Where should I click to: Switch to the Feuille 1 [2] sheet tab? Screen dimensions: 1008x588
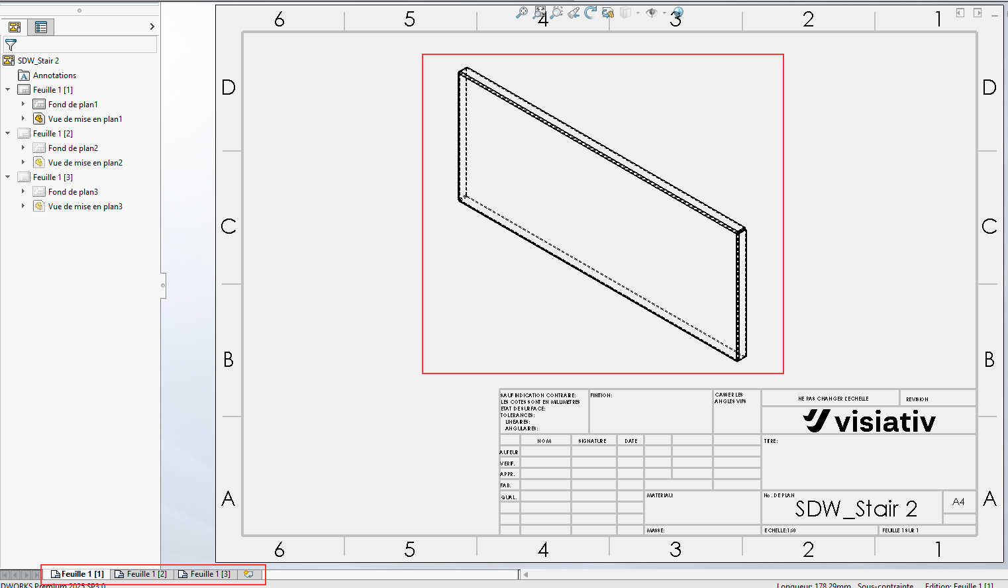141,574
